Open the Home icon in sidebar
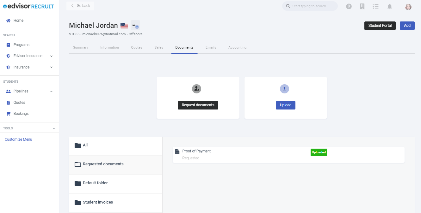 point(9,21)
